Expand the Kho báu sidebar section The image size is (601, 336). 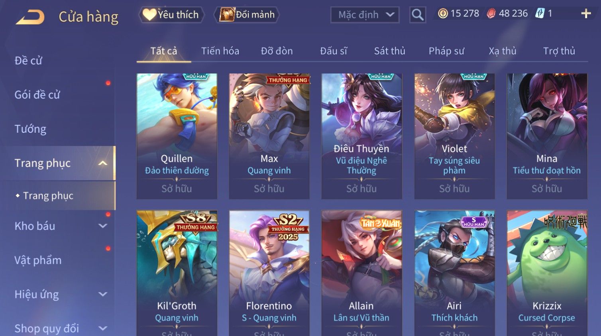point(102,226)
